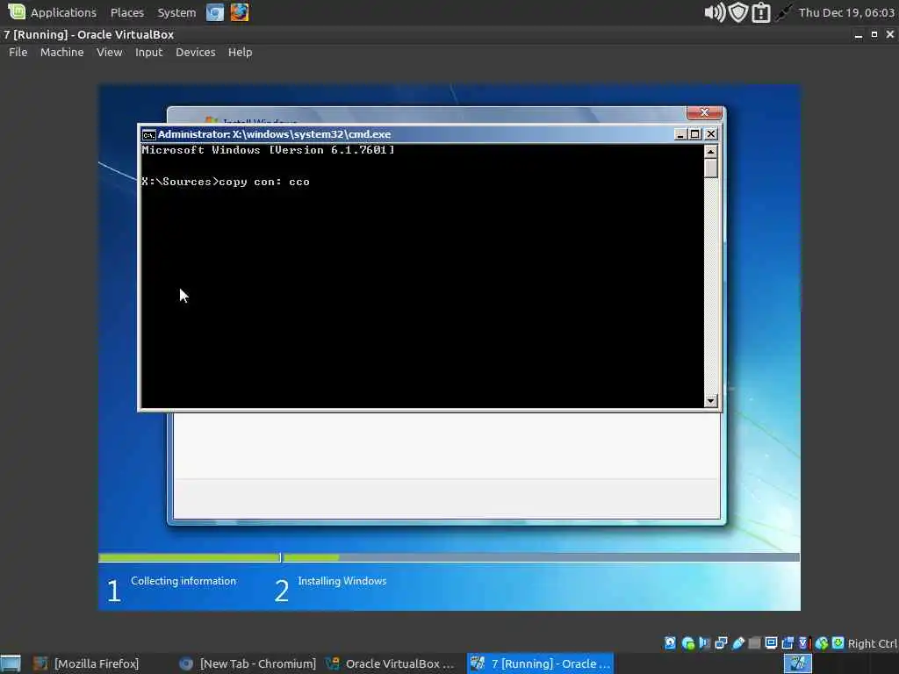Click Right Ctrl host key label

(x=872, y=643)
